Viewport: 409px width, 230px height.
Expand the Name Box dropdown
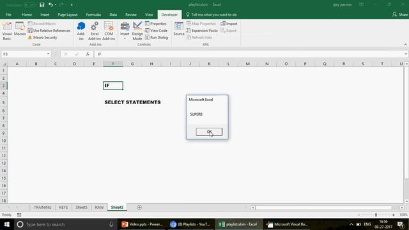point(49,54)
